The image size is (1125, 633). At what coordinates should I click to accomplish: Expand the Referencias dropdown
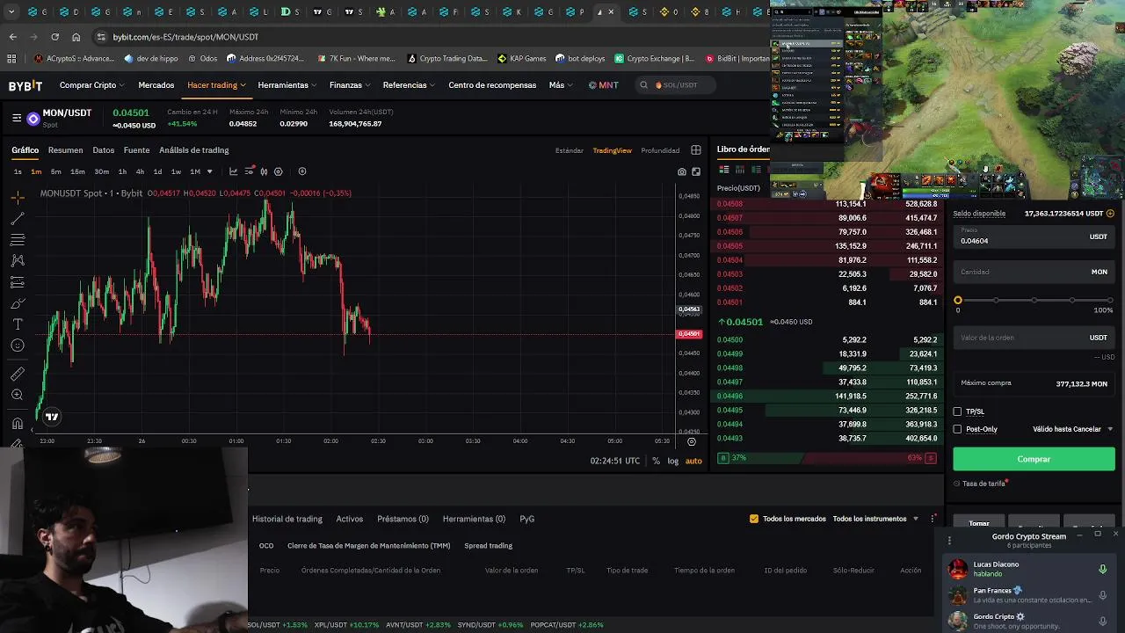point(409,85)
